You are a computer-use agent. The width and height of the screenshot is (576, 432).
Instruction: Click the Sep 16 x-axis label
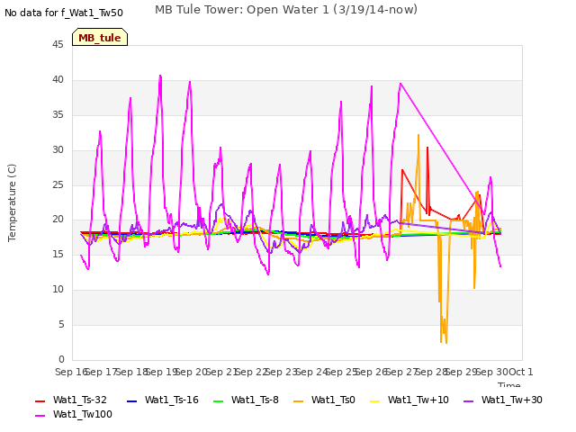(71, 372)
